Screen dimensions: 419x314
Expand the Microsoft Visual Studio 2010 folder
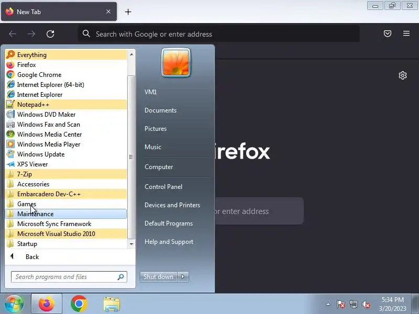66,233
